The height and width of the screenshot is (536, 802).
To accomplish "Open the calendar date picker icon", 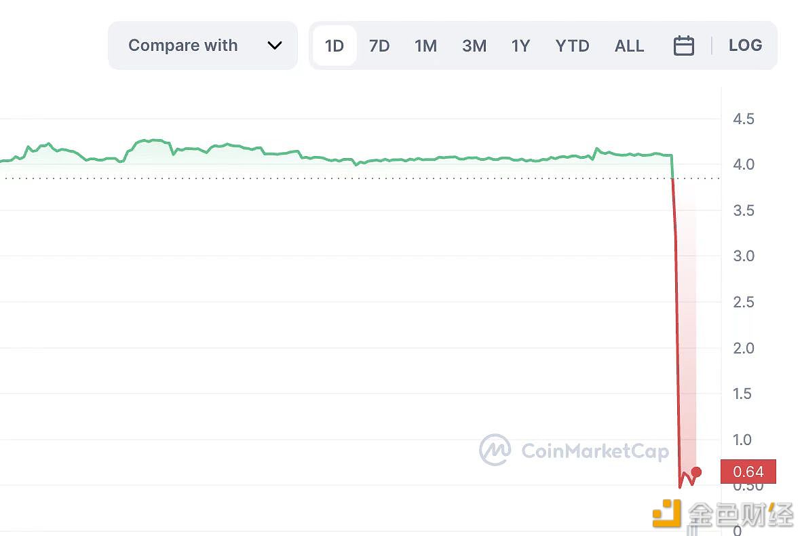I will coord(683,45).
